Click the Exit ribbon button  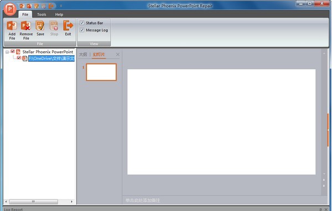[68, 28]
